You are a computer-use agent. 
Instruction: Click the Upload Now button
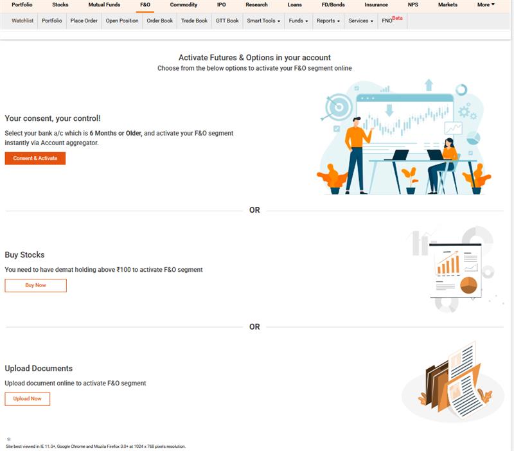pyautogui.click(x=27, y=399)
